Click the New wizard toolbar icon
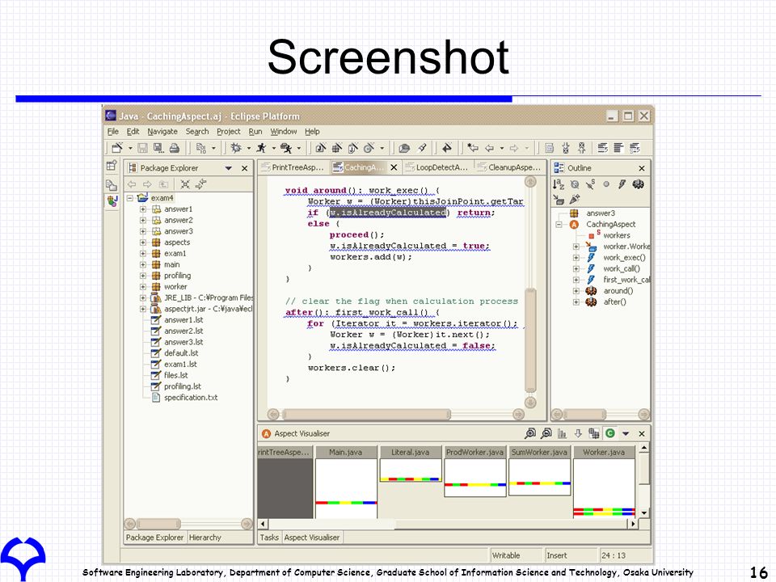 pos(116,147)
